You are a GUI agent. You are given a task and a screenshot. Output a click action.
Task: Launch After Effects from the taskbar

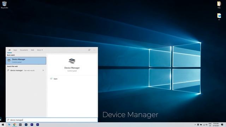point(38,125)
